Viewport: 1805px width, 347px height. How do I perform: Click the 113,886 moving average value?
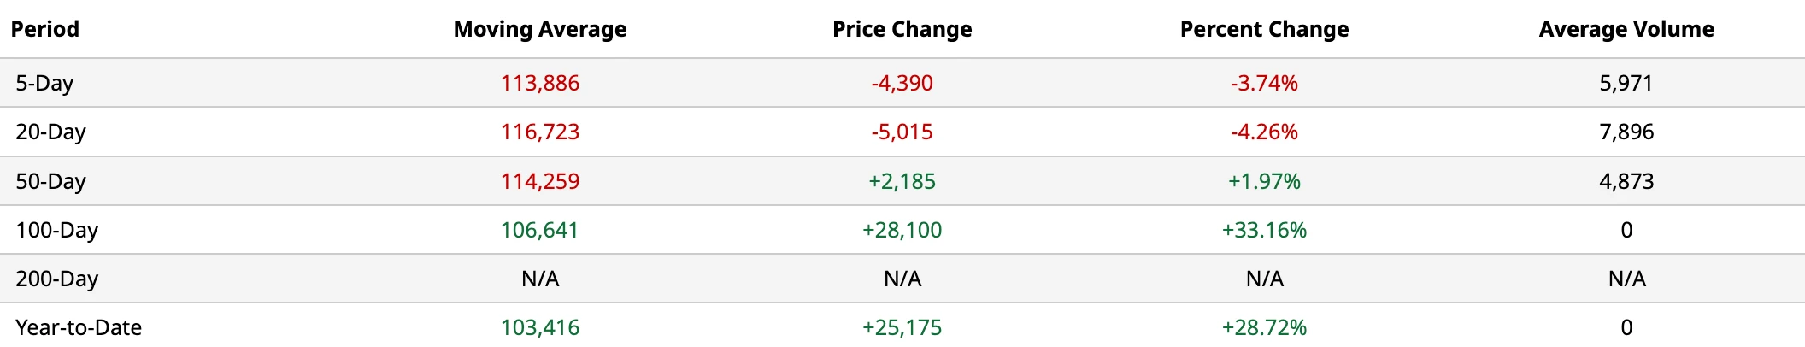pos(540,83)
